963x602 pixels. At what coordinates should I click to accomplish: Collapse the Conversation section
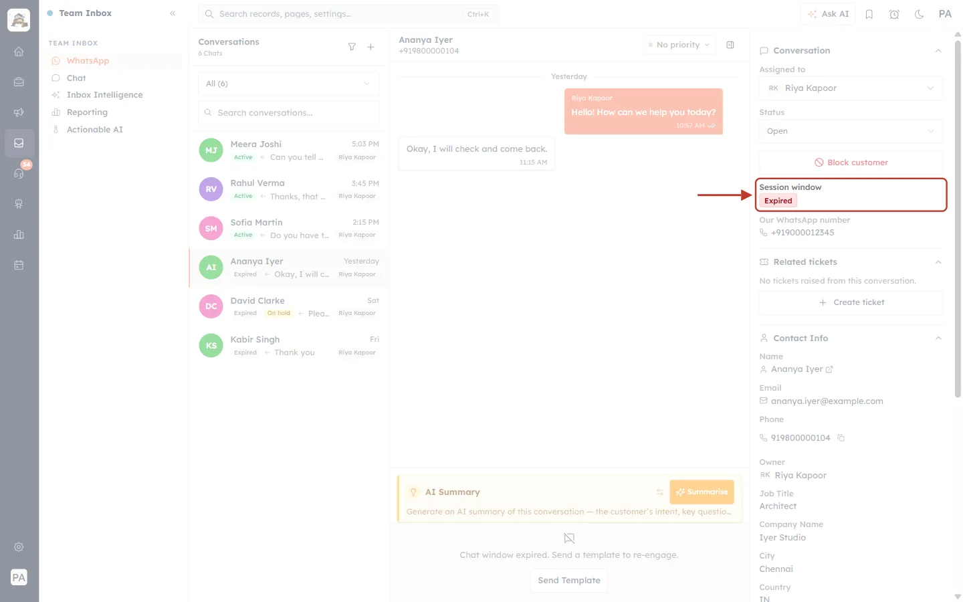click(938, 51)
